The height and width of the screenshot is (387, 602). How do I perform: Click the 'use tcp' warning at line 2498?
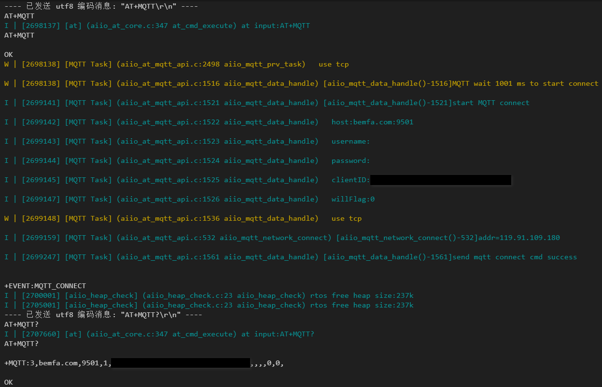point(333,64)
